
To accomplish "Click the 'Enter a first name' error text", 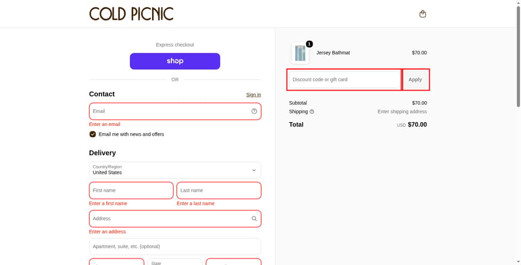I will click(x=108, y=204).
